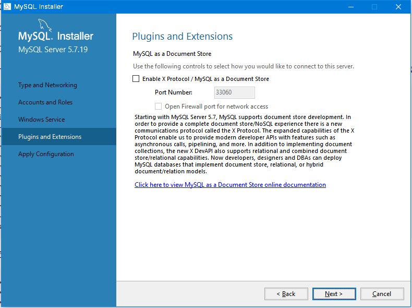
Task: Close the MySQL Installer window
Action: [398, 7]
